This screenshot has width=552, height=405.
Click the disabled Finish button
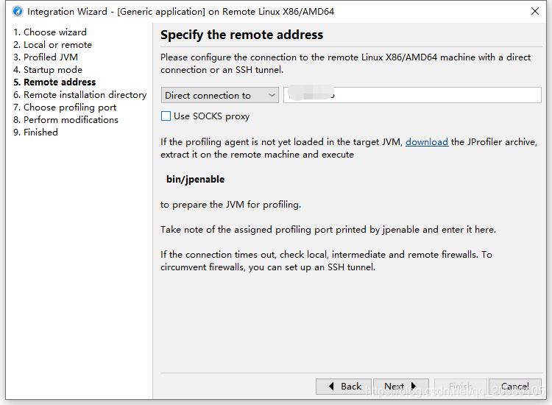click(461, 387)
